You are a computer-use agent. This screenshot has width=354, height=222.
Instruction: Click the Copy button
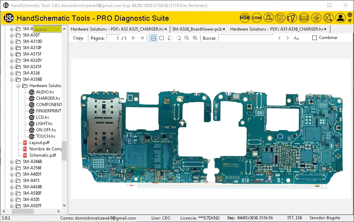coord(78,38)
